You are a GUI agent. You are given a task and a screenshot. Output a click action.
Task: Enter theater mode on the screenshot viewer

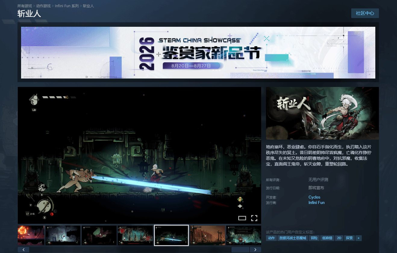242,218
